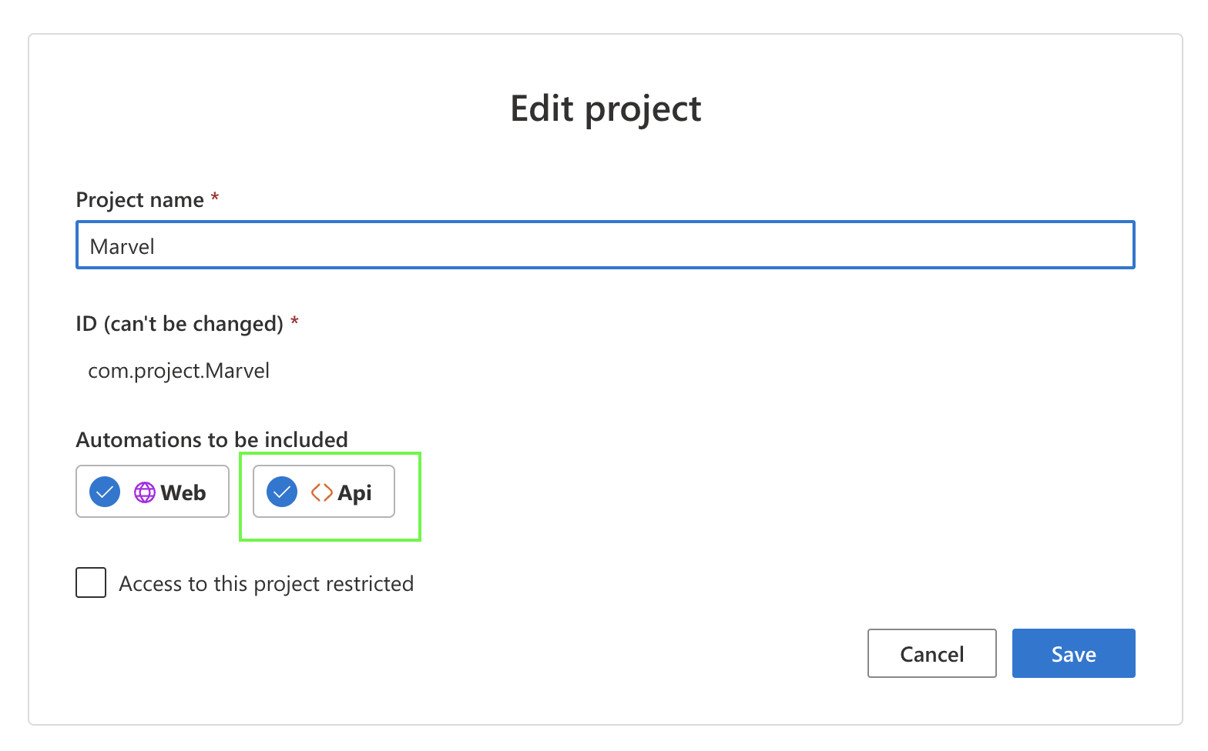Click the red asterisk beside Project name
1208x751 pixels.
pyautogui.click(x=215, y=198)
